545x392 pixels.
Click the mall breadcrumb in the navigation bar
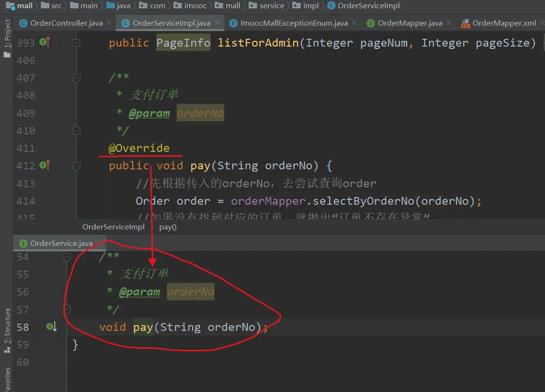point(19,5)
